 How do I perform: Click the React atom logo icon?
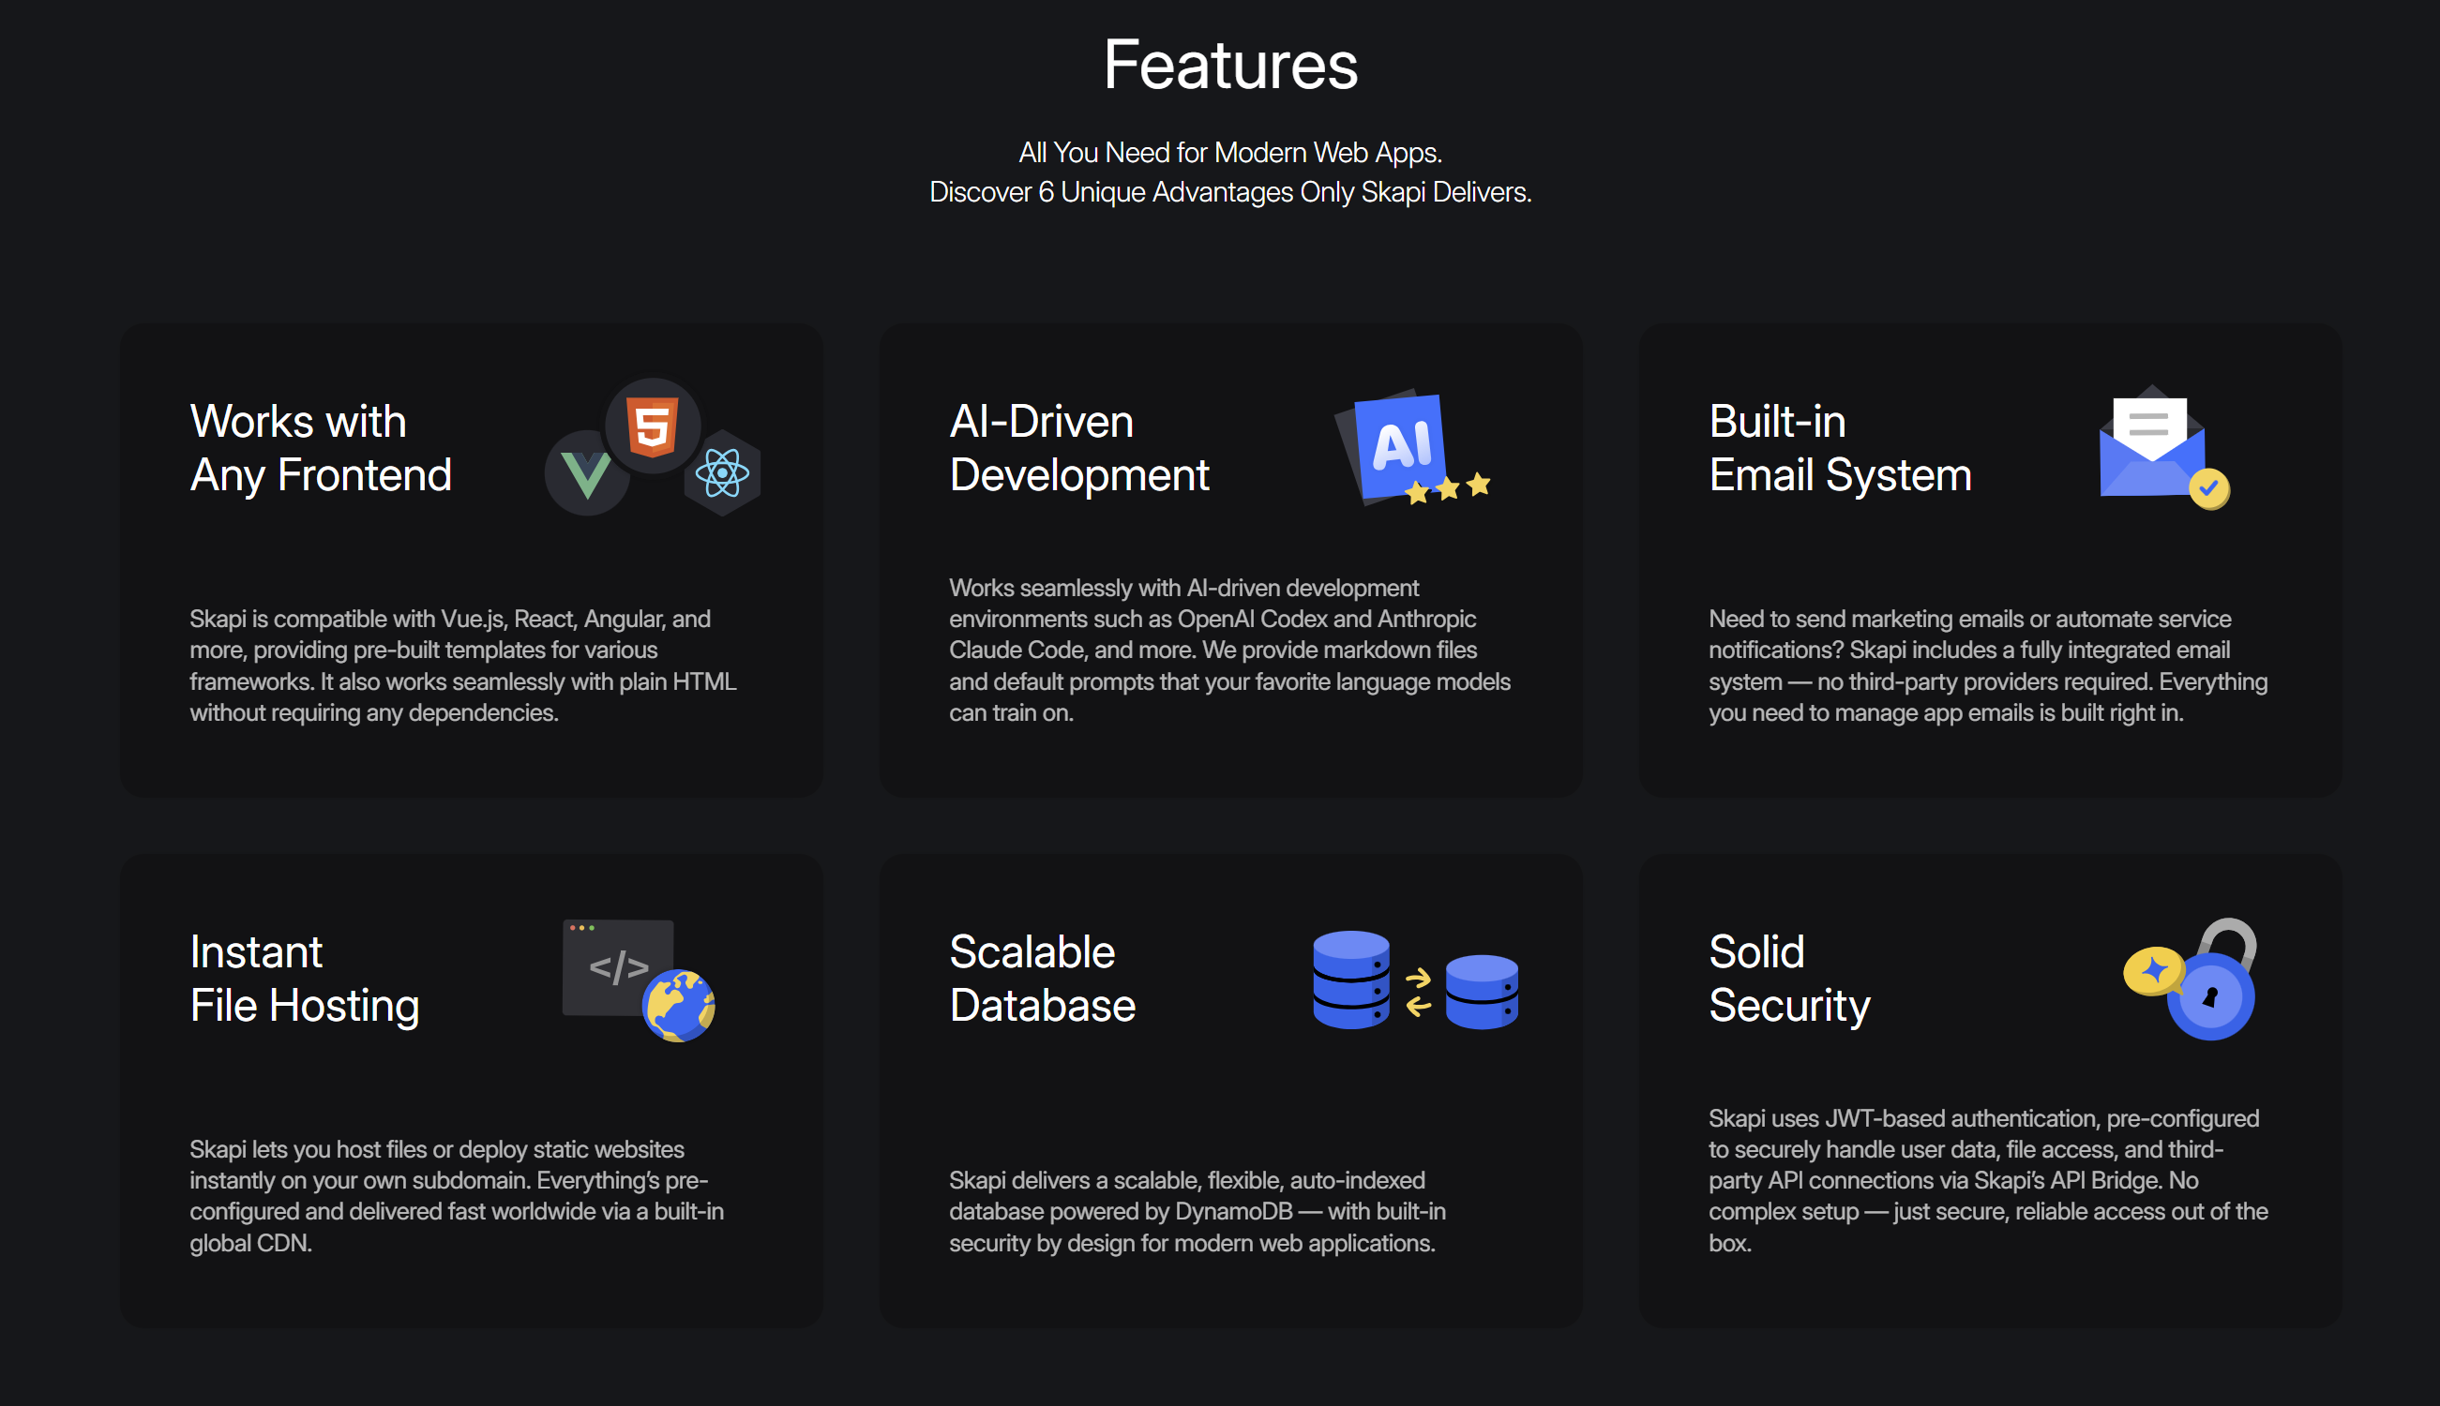pyautogui.click(x=721, y=473)
